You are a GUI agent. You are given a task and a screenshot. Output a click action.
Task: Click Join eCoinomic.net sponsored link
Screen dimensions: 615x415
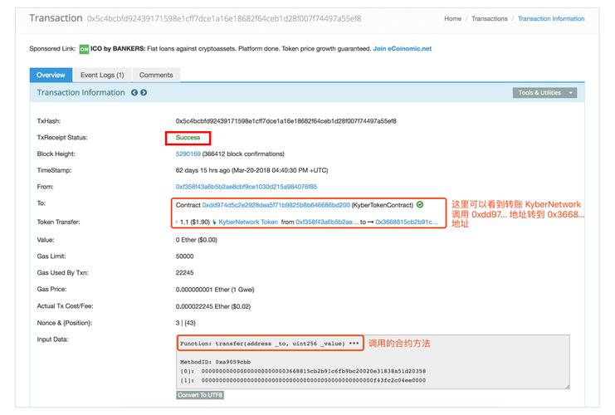[402, 49]
